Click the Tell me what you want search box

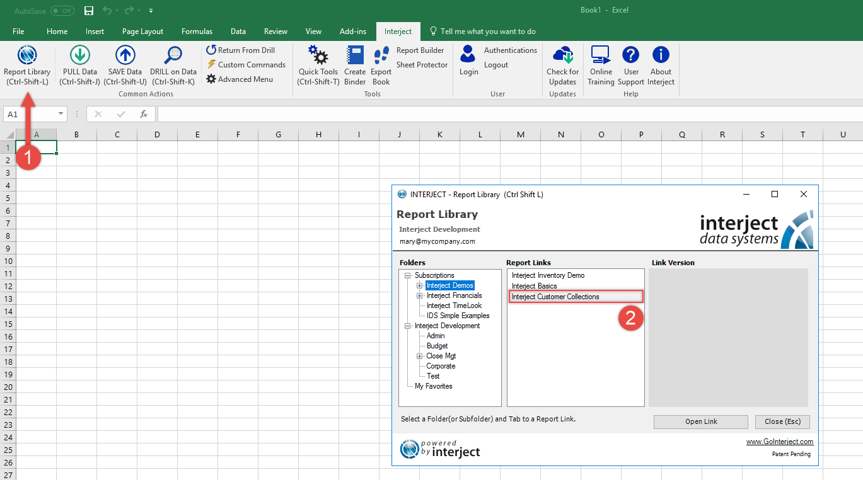(x=483, y=31)
